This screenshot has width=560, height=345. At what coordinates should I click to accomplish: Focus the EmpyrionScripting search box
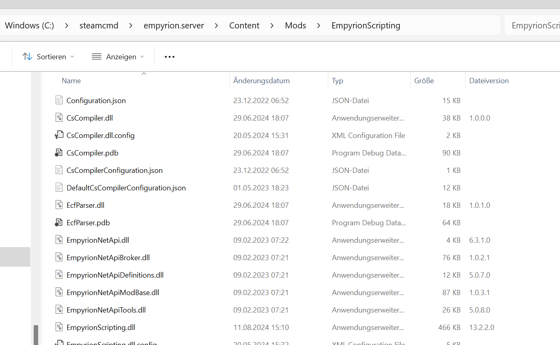point(532,26)
